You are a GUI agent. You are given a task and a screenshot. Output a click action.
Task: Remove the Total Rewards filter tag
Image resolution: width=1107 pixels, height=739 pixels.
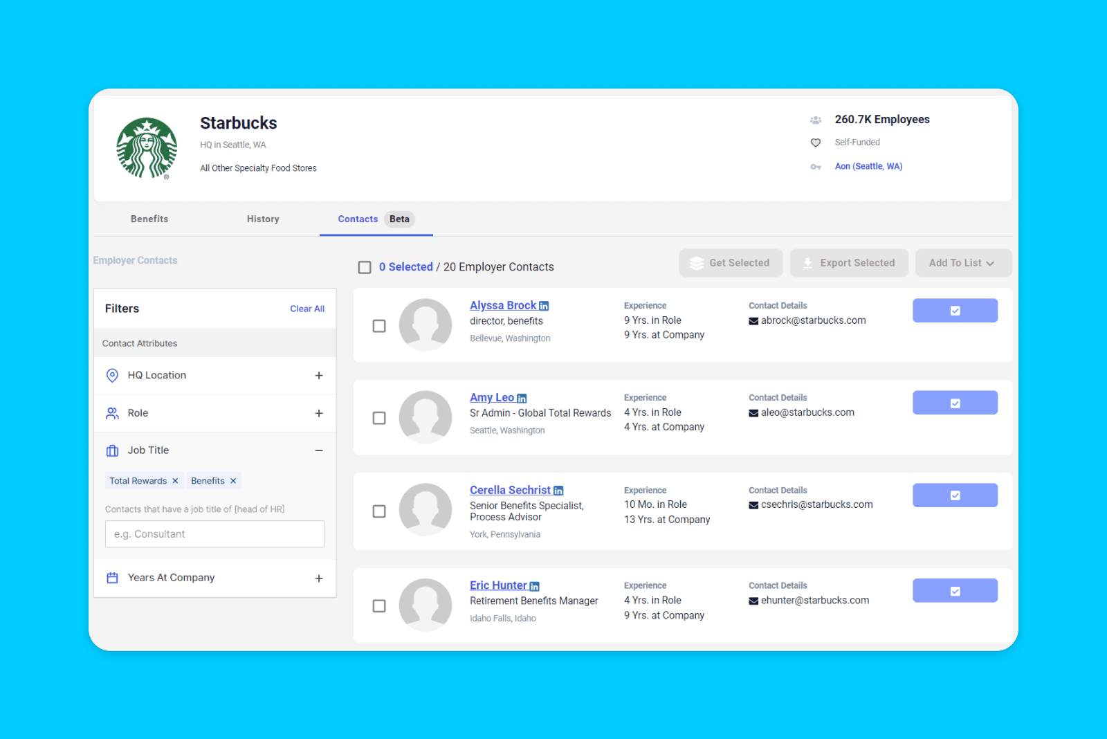[x=175, y=481]
